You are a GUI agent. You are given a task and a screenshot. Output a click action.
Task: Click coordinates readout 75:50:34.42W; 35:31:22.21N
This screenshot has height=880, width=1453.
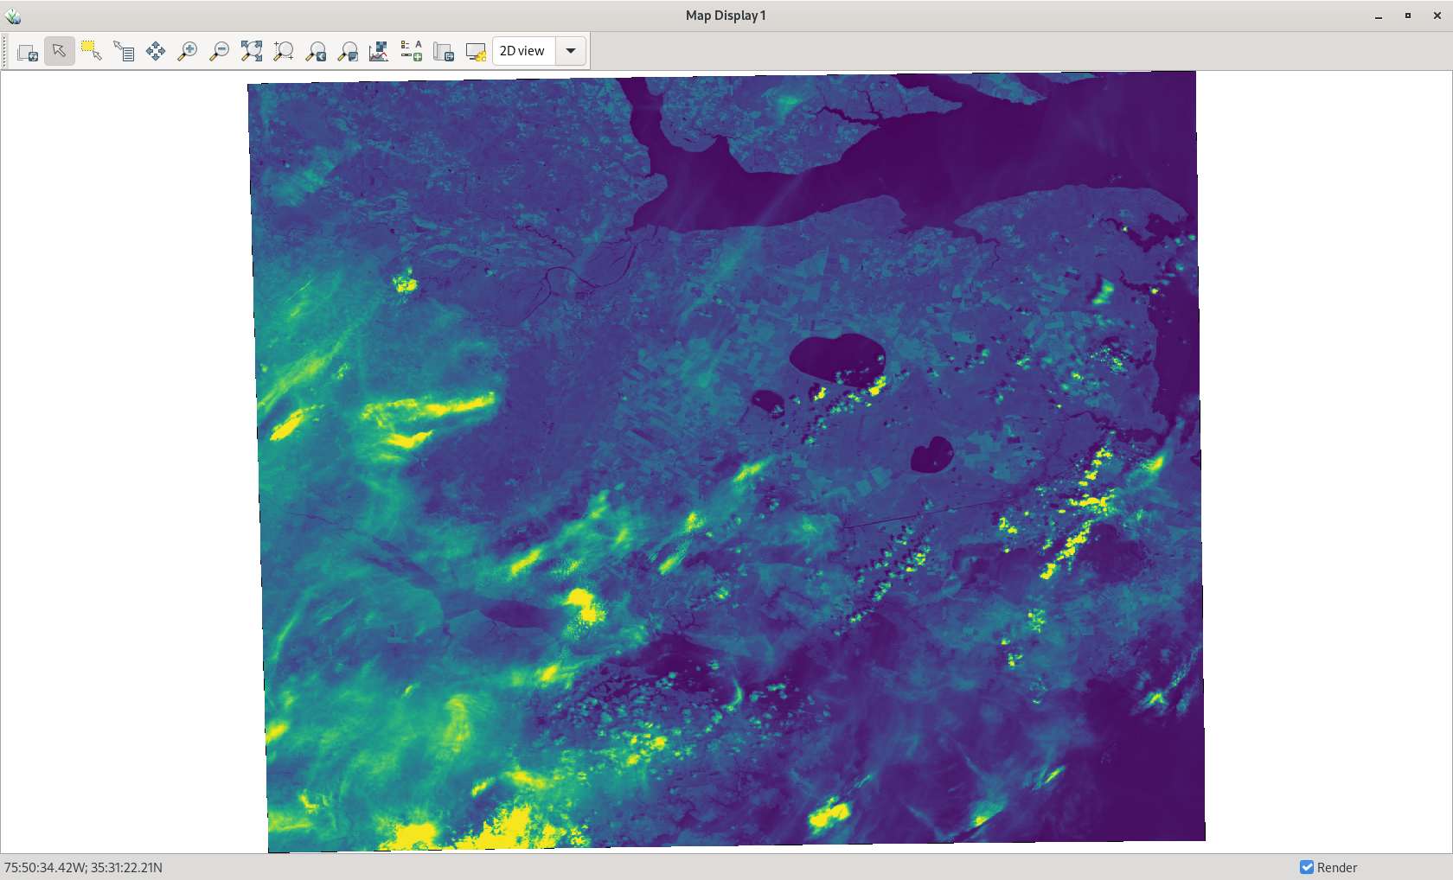84,867
